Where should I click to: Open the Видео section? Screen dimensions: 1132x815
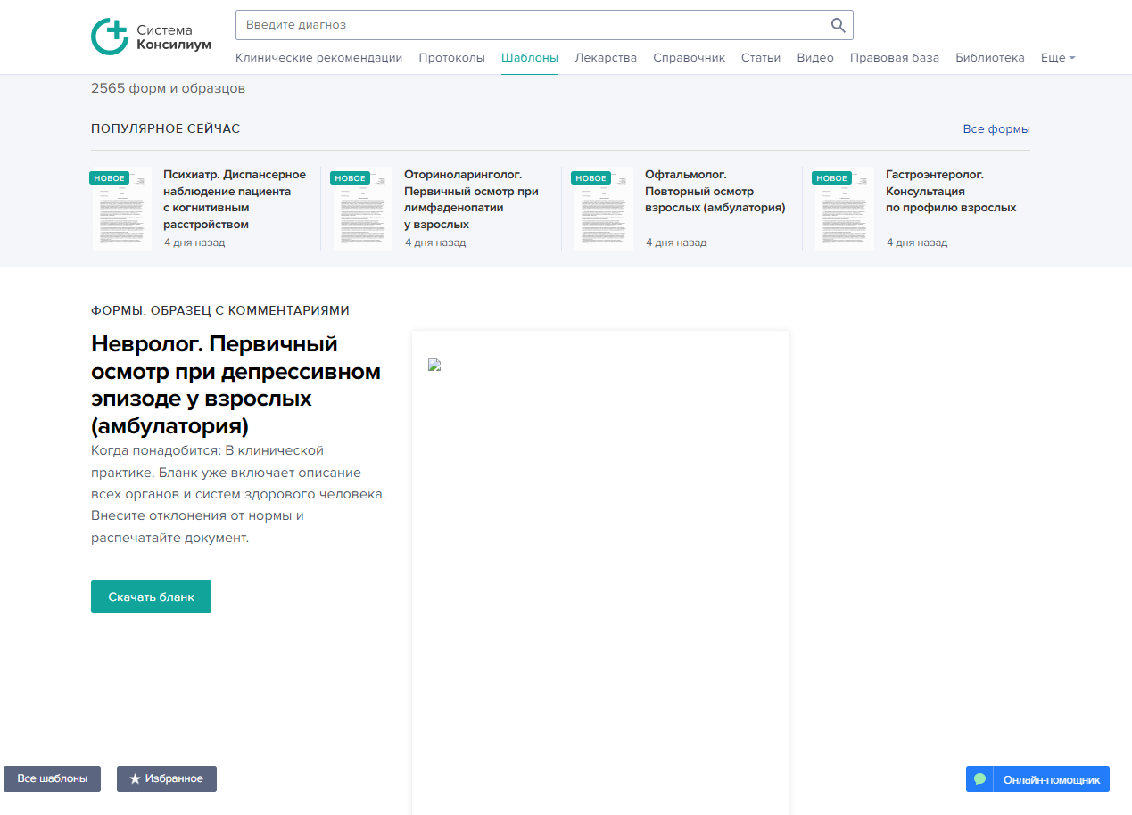(x=815, y=57)
